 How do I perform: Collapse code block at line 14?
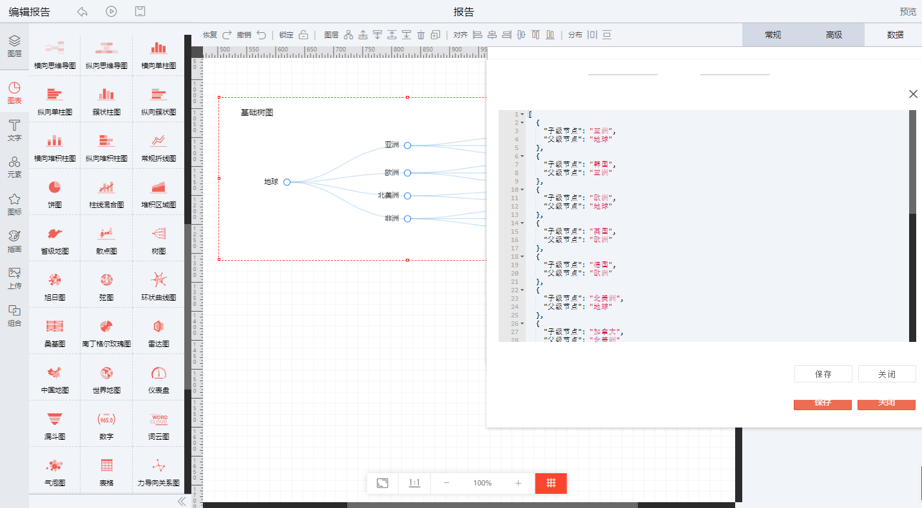[522, 223]
